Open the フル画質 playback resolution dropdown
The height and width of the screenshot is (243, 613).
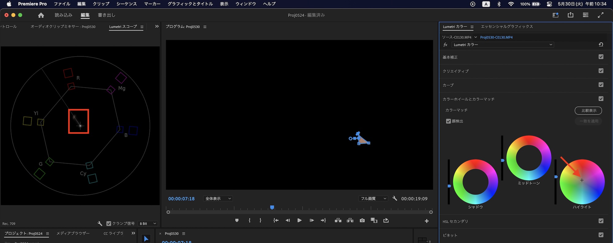coord(373,199)
